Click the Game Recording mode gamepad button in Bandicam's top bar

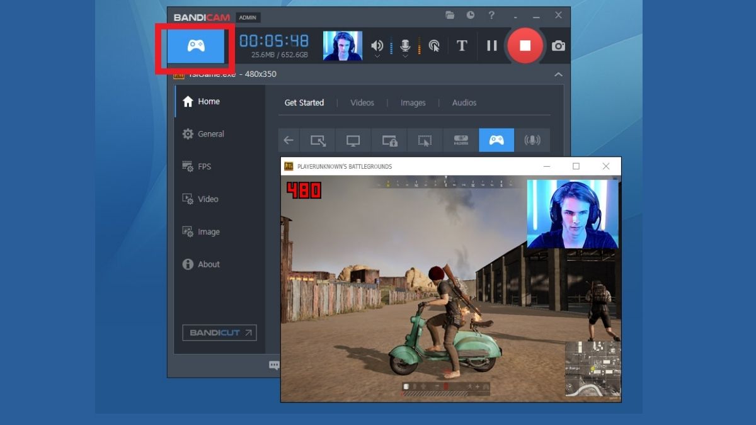click(x=196, y=45)
